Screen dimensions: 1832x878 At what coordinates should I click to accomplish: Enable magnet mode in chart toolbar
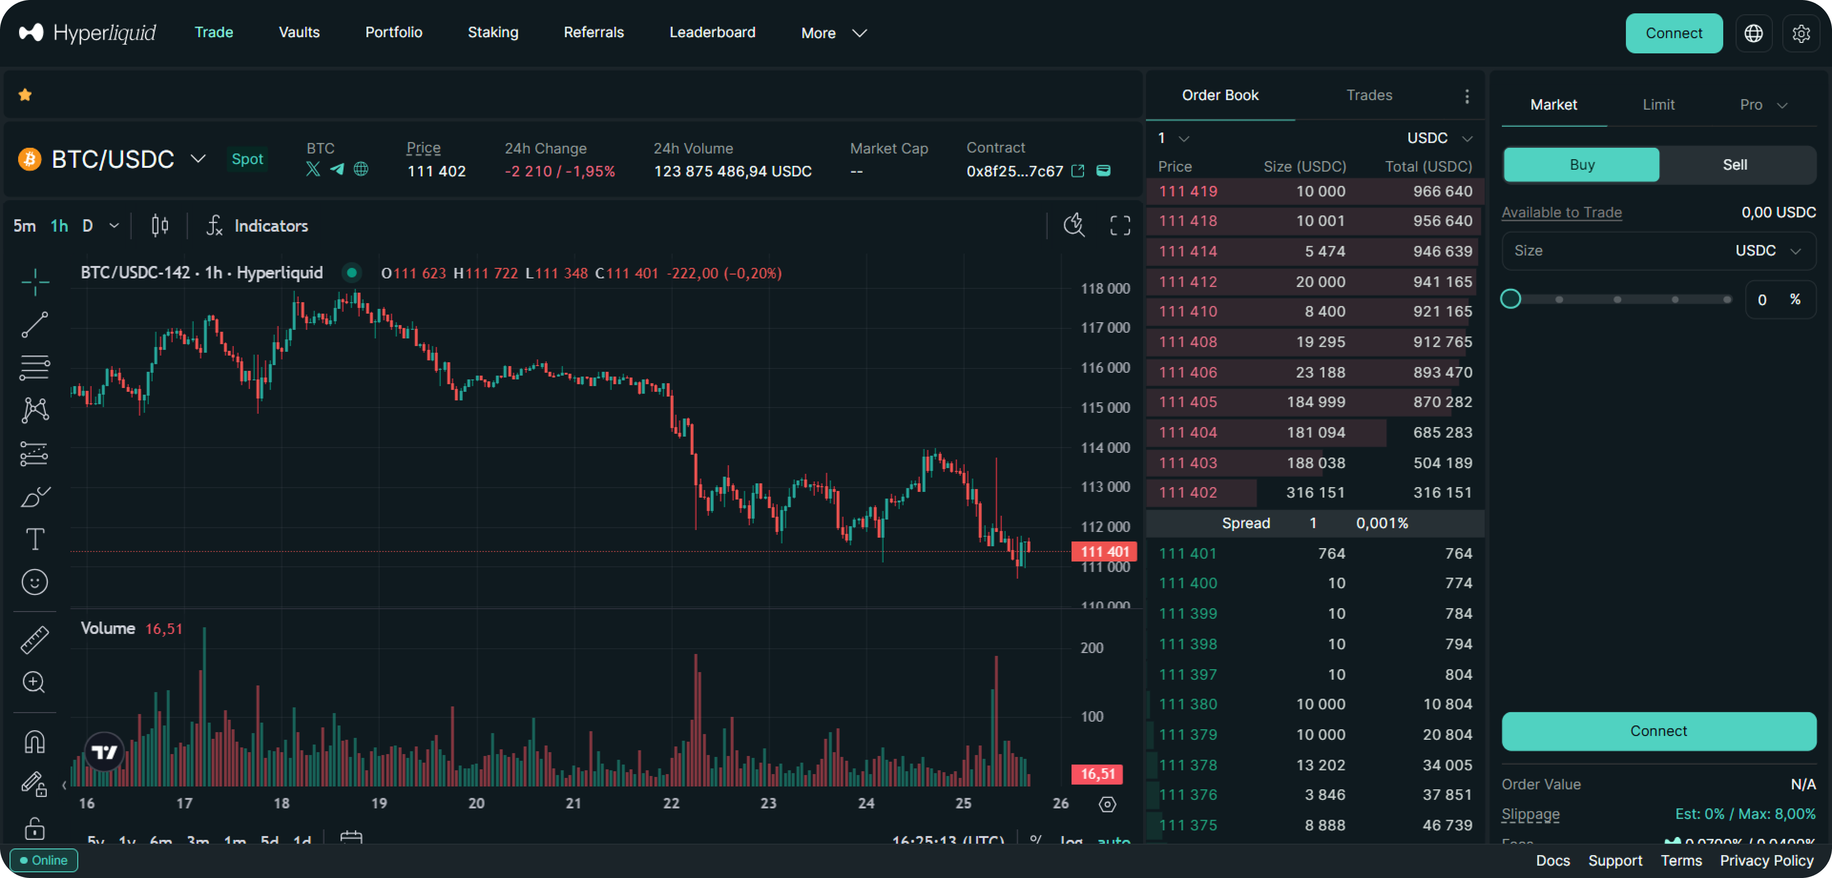click(34, 742)
